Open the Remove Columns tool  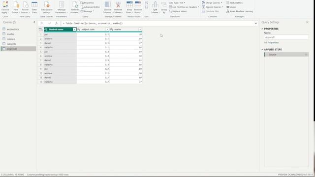pyautogui.click(x=118, y=7)
